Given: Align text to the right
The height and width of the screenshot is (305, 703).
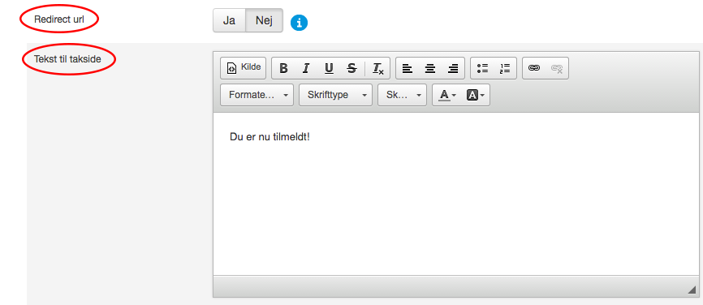Looking at the screenshot, I should 453,68.
